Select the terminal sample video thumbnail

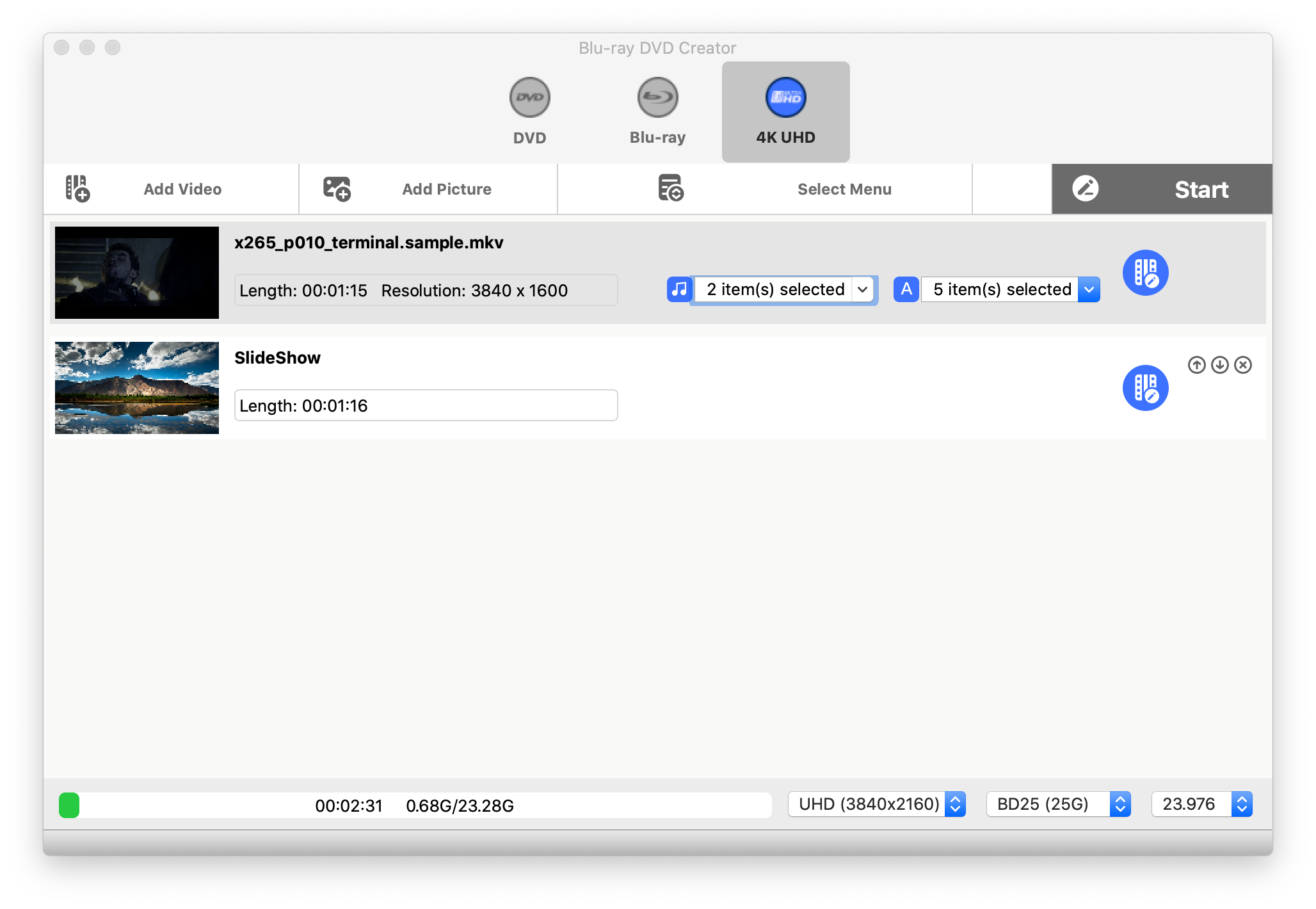pyautogui.click(x=137, y=273)
